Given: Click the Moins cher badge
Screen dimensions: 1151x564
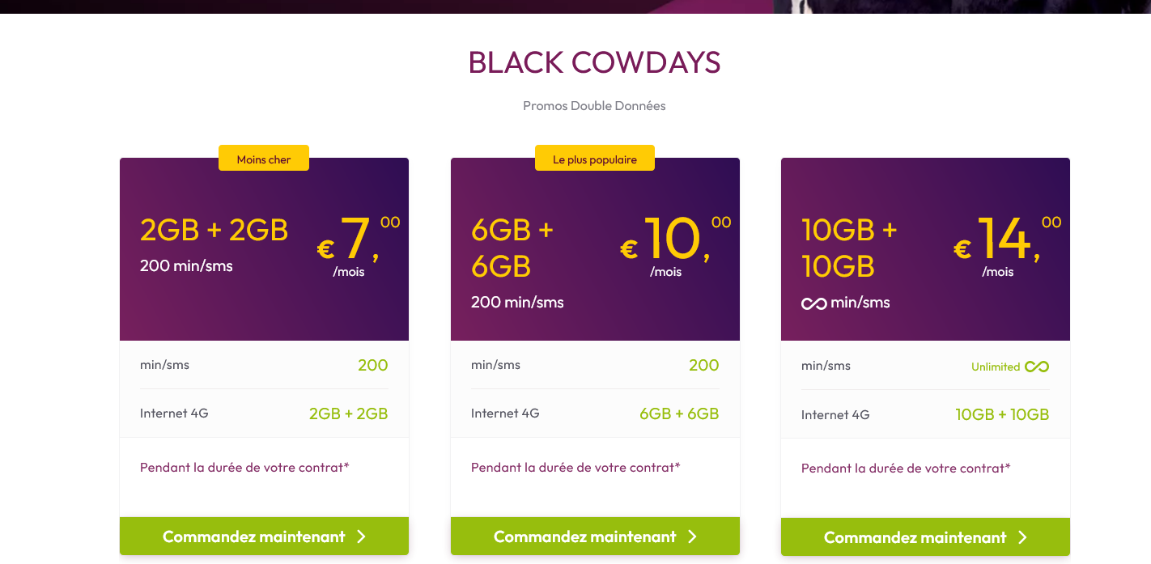Looking at the screenshot, I should coord(264,159).
